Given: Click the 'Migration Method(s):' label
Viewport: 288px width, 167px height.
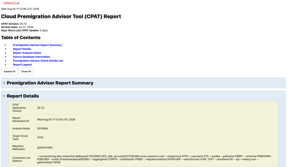Looking at the screenshot, I should [19, 148].
